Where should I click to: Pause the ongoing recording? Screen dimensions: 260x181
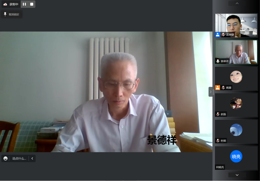(24, 4)
